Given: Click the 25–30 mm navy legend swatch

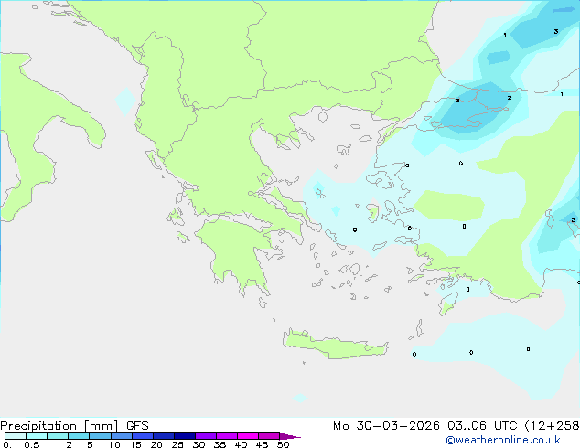Looking at the screenshot, I should click(x=185, y=436).
